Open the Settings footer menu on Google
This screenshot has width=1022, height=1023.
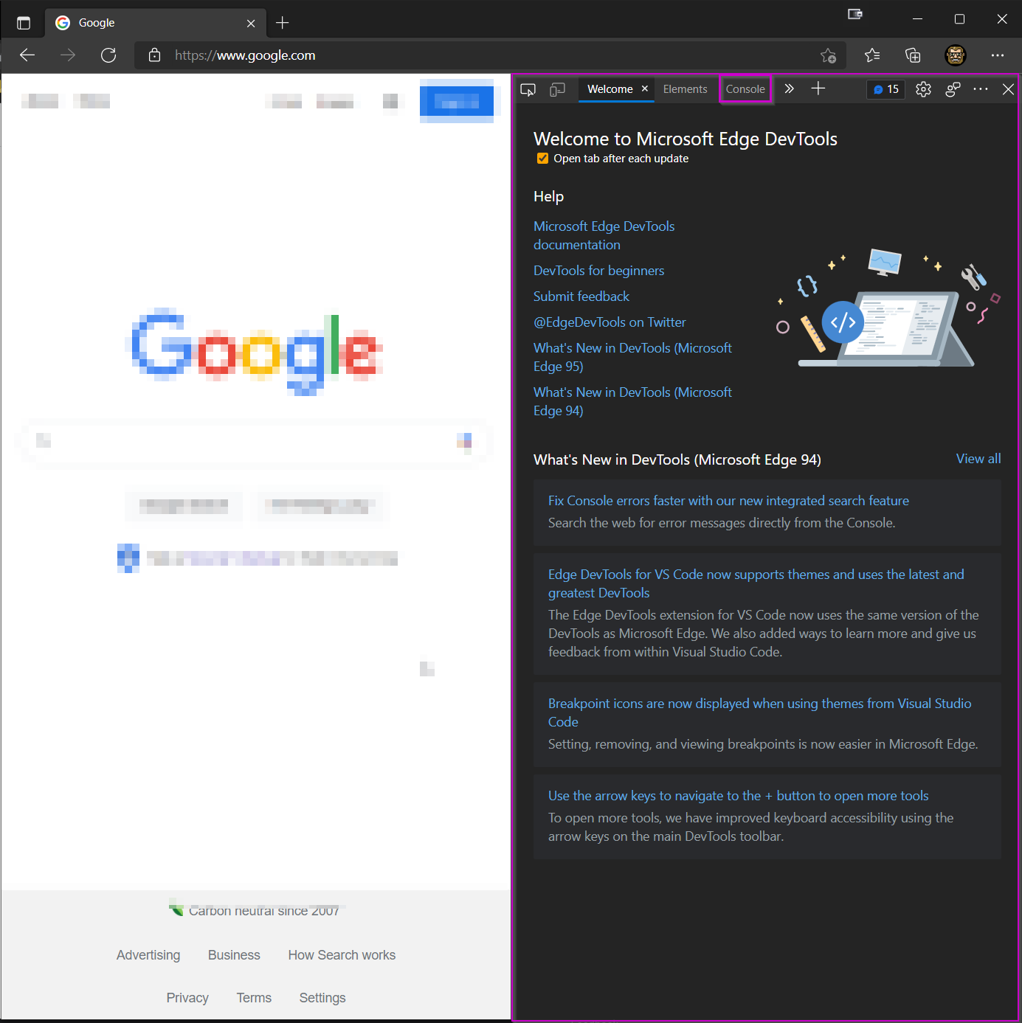click(x=322, y=998)
